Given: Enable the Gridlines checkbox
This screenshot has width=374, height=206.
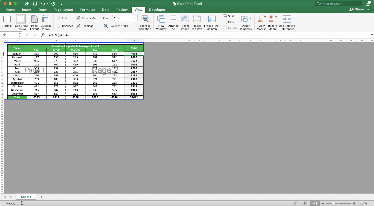Looking at the screenshot, I should click(x=58, y=26).
